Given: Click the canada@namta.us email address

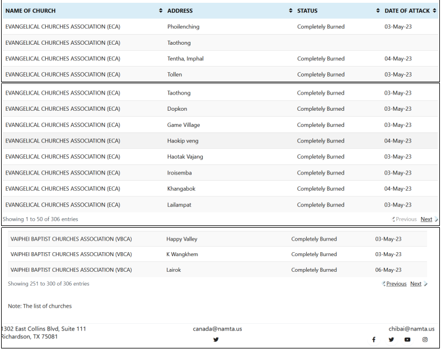Looking at the screenshot, I should click(217, 329).
